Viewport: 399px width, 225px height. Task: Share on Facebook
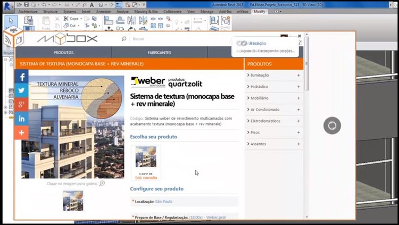coord(21,77)
